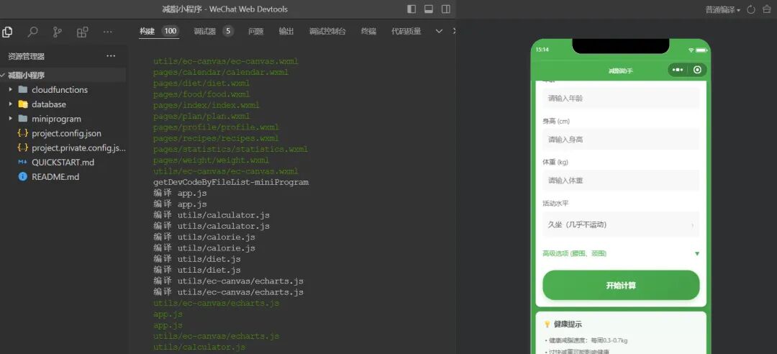Click the 请输入年龄 age input field

tap(620, 98)
